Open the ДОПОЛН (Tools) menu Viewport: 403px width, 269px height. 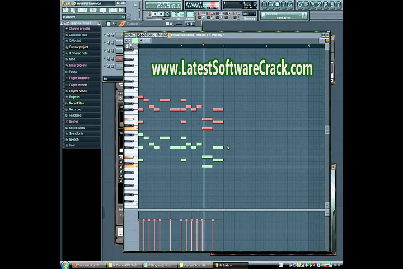[x=113, y=10]
